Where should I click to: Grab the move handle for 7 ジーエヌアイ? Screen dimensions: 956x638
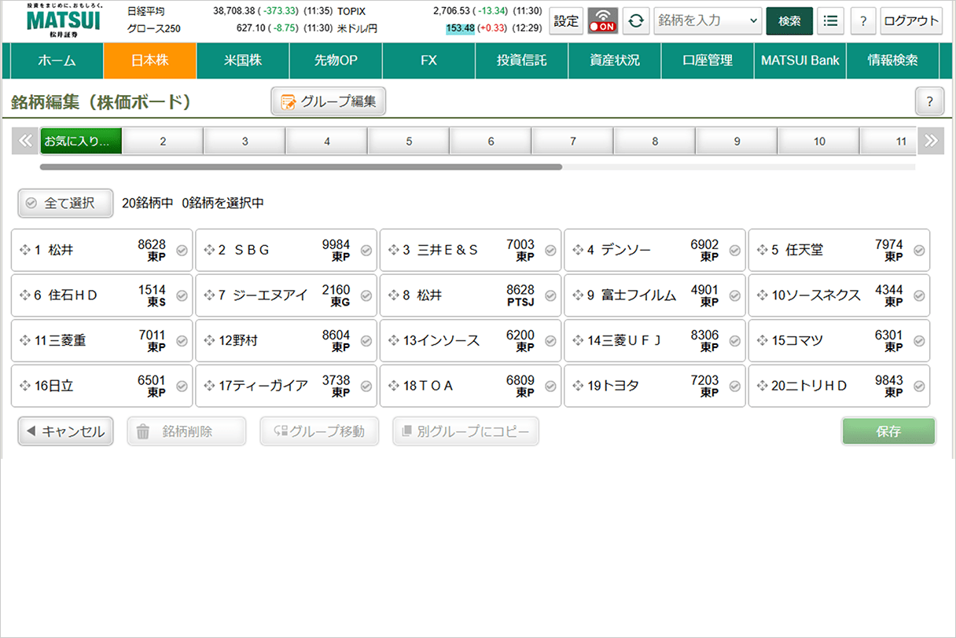[x=209, y=295]
